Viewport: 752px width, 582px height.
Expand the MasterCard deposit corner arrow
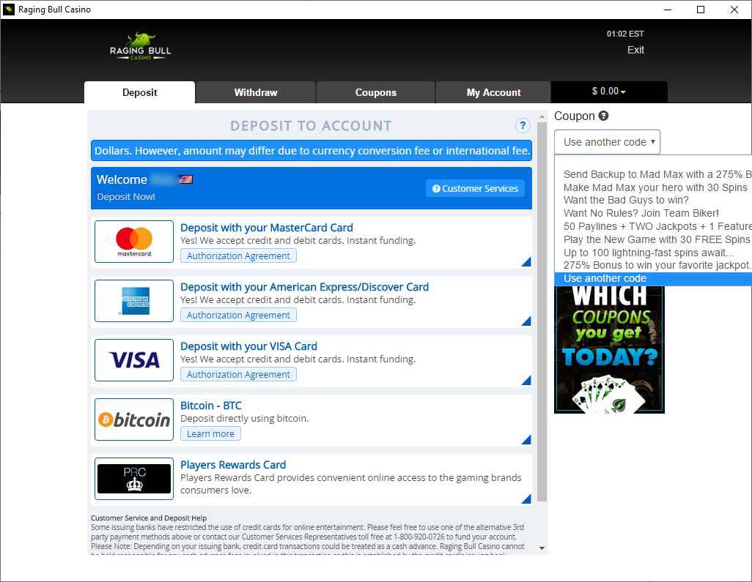tap(526, 261)
